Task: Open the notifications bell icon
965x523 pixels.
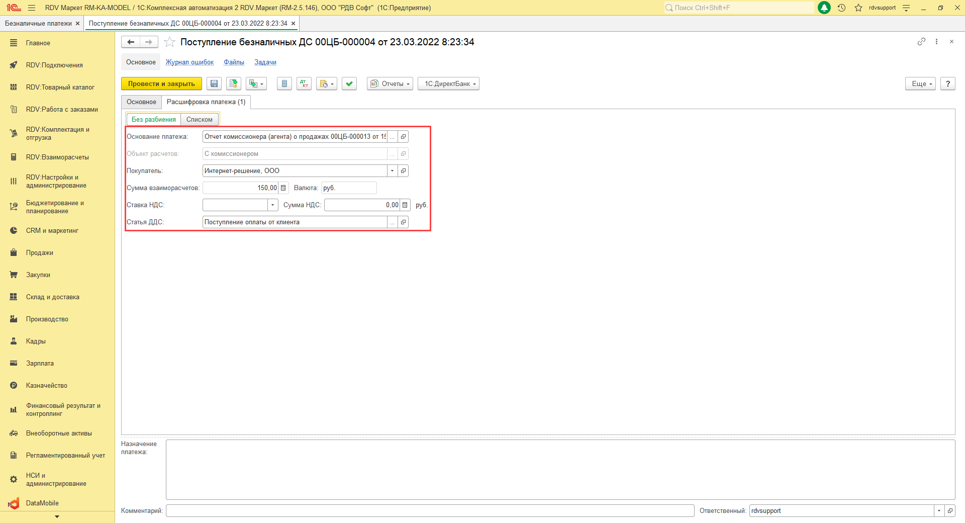Action: [824, 8]
